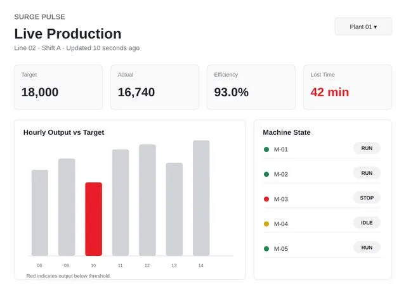406x304 pixels.
Task: Click the gray bar for hour 09
Action: (x=67, y=207)
